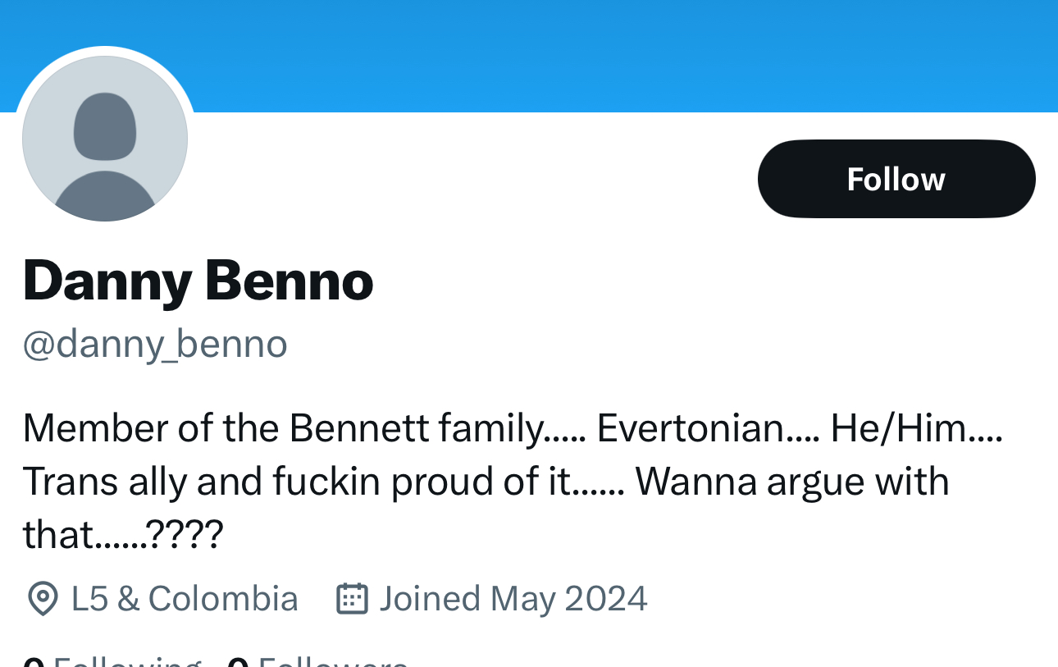The width and height of the screenshot is (1058, 667).
Task: Open the Followers list link
Action: (x=332, y=661)
